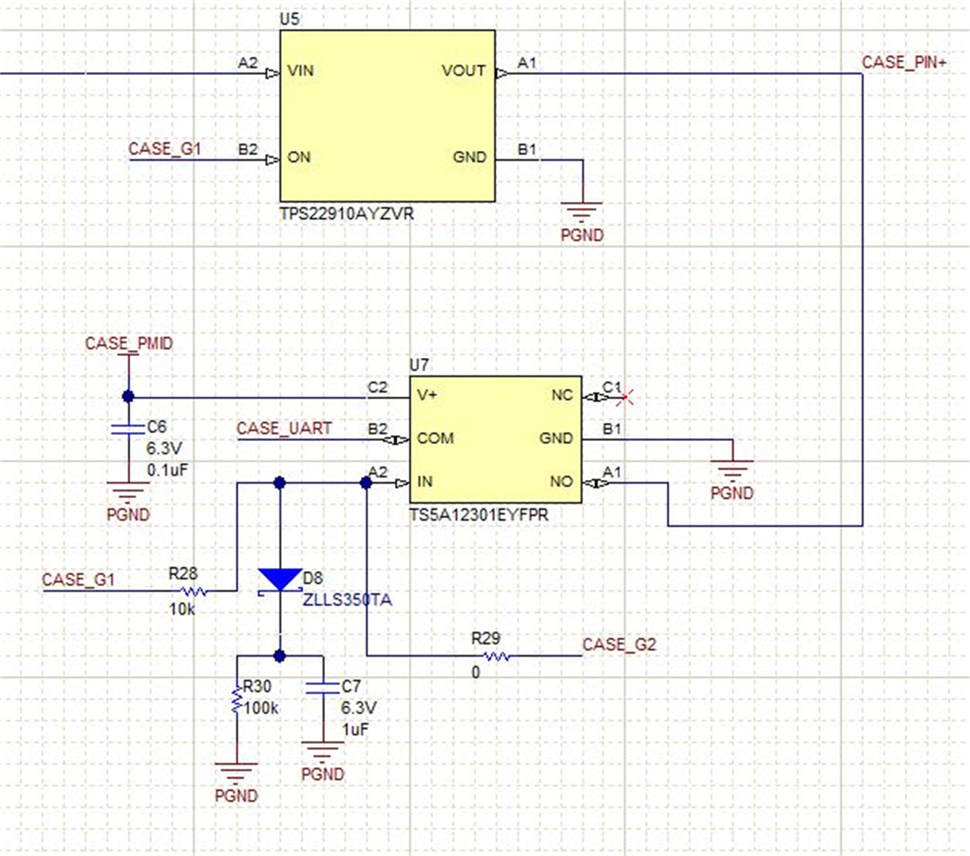970x856 pixels.
Task: Click the CASE_G2 net label
Action: pyautogui.click(x=619, y=645)
